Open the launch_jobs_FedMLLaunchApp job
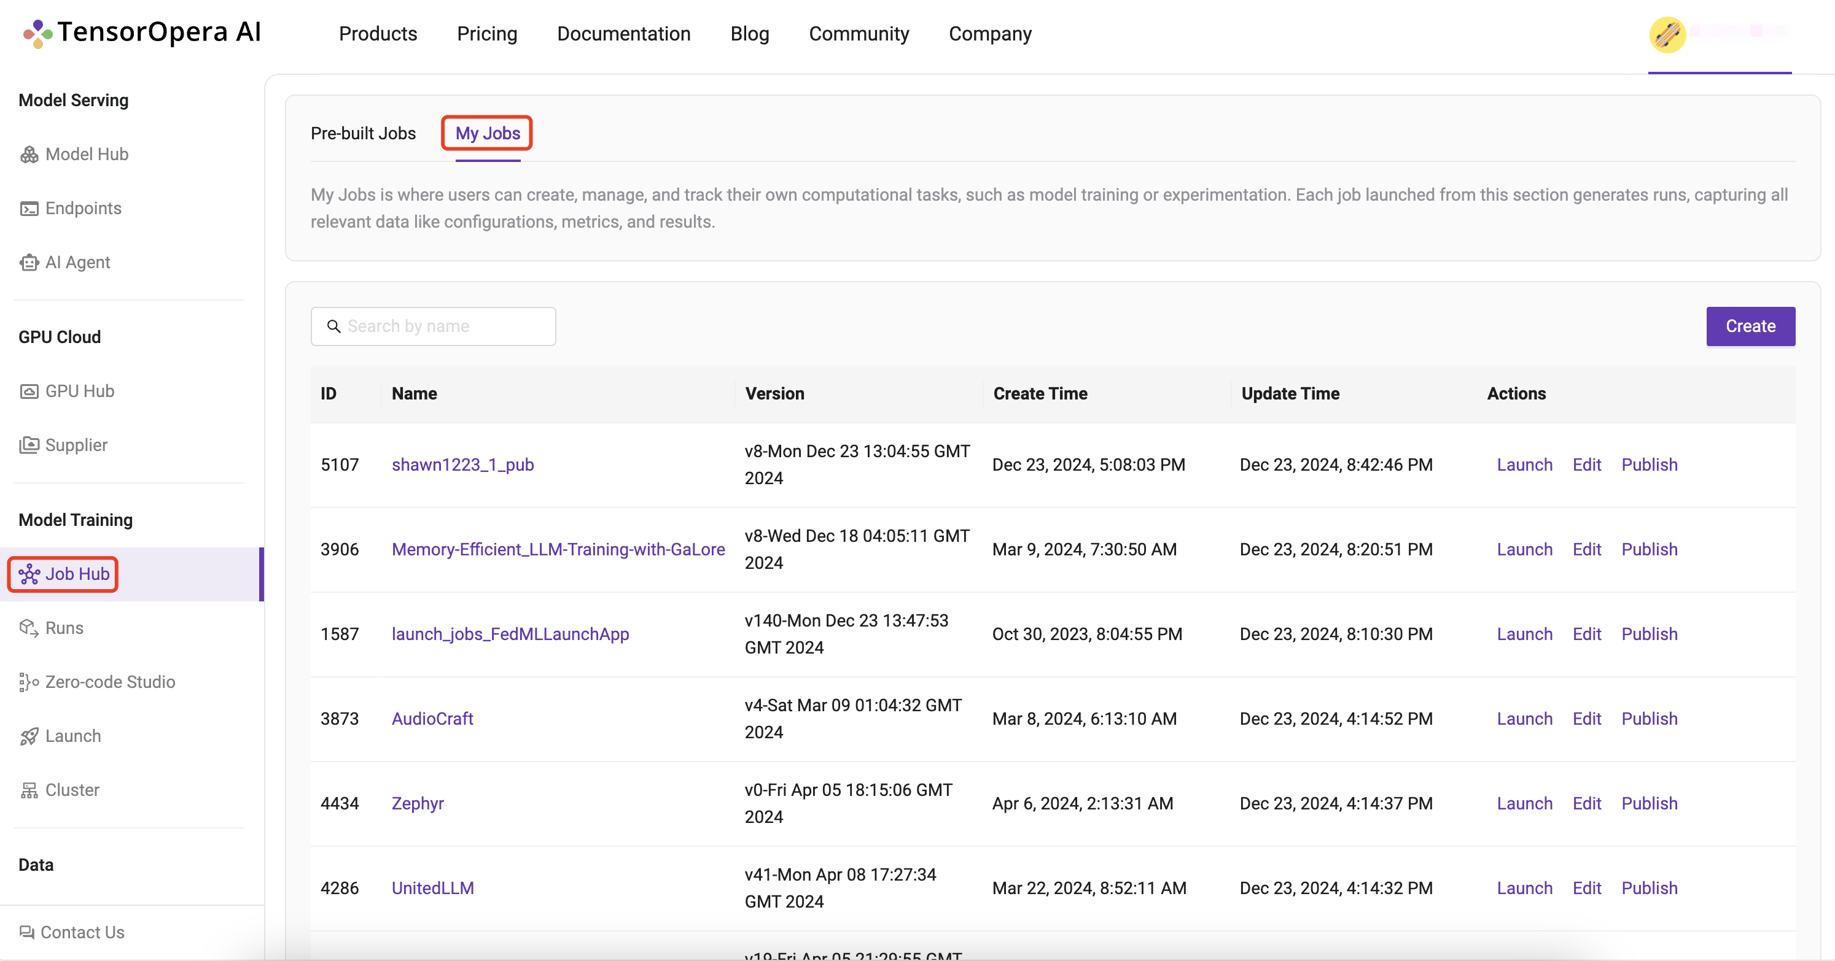Screen dimensions: 1835x961 511,635
